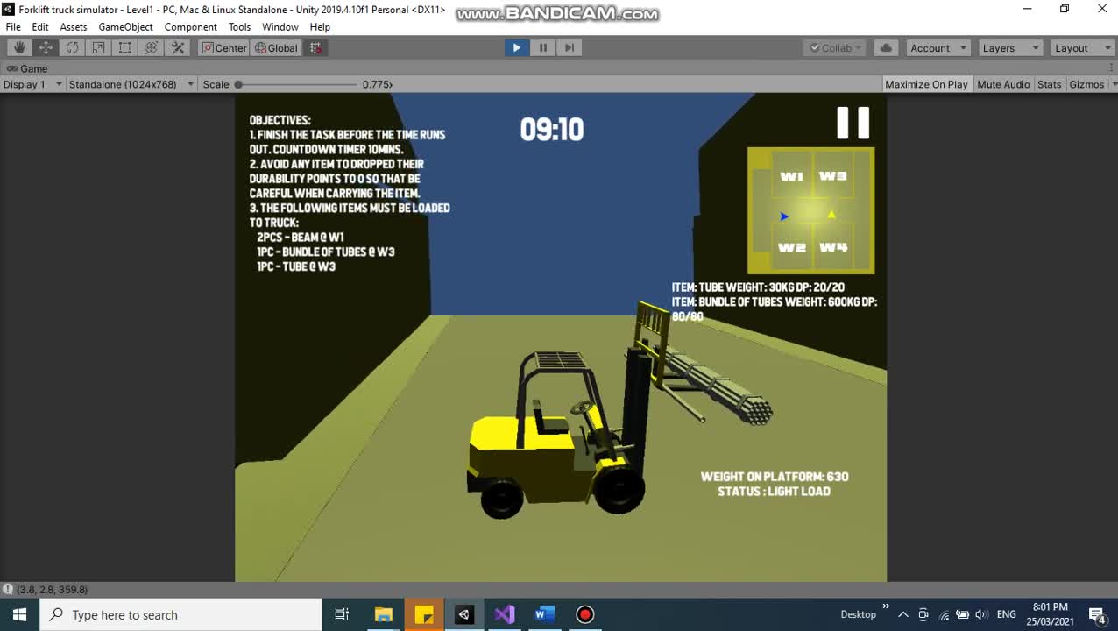This screenshot has width=1118, height=631.
Task: Enable Maximize On Play
Action: click(926, 84)
